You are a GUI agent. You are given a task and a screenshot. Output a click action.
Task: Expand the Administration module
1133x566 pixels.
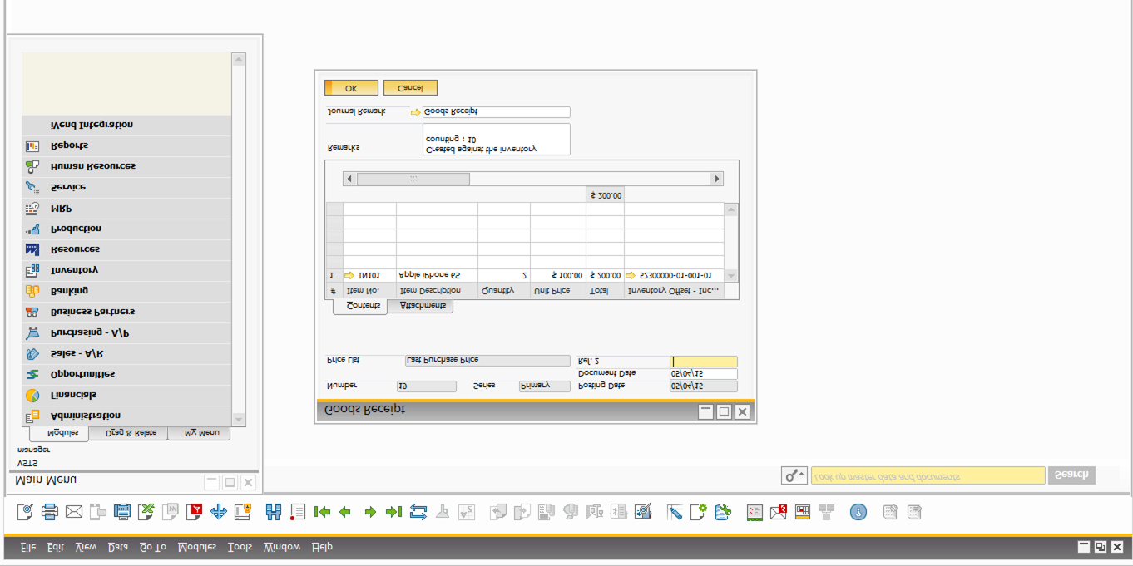tap(126, 416)
